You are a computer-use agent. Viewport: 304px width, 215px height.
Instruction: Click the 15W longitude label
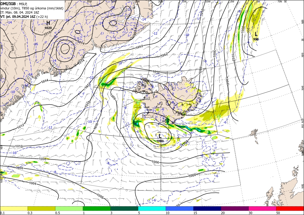click(x=184, y=2)
